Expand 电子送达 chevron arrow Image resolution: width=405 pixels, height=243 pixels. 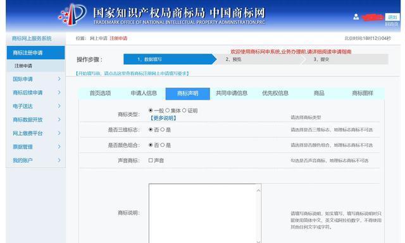pos(59,106)
